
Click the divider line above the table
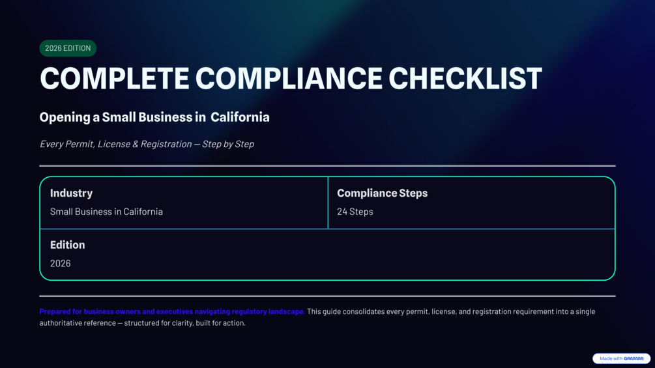tap(327, 165)
